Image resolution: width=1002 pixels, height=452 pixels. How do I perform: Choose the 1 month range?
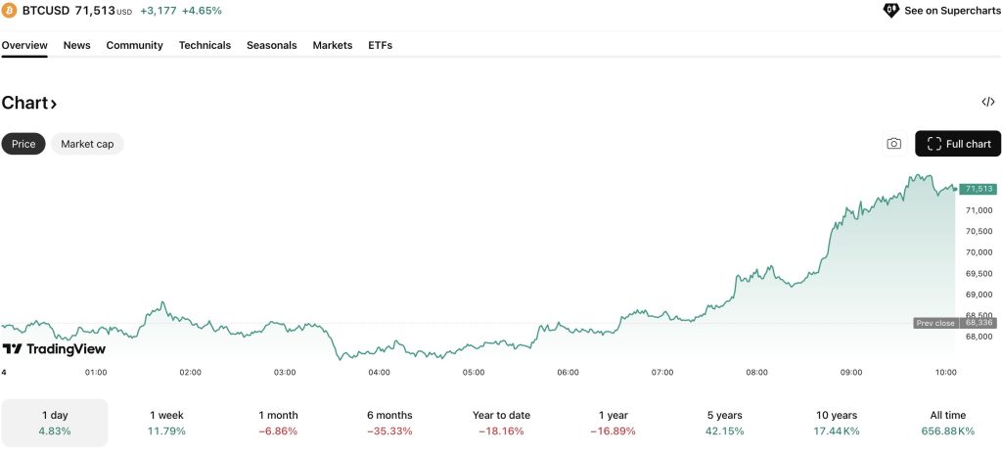coord(278,423)
